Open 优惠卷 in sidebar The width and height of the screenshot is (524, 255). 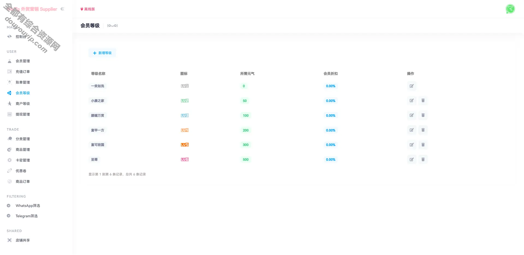[21, 171]
